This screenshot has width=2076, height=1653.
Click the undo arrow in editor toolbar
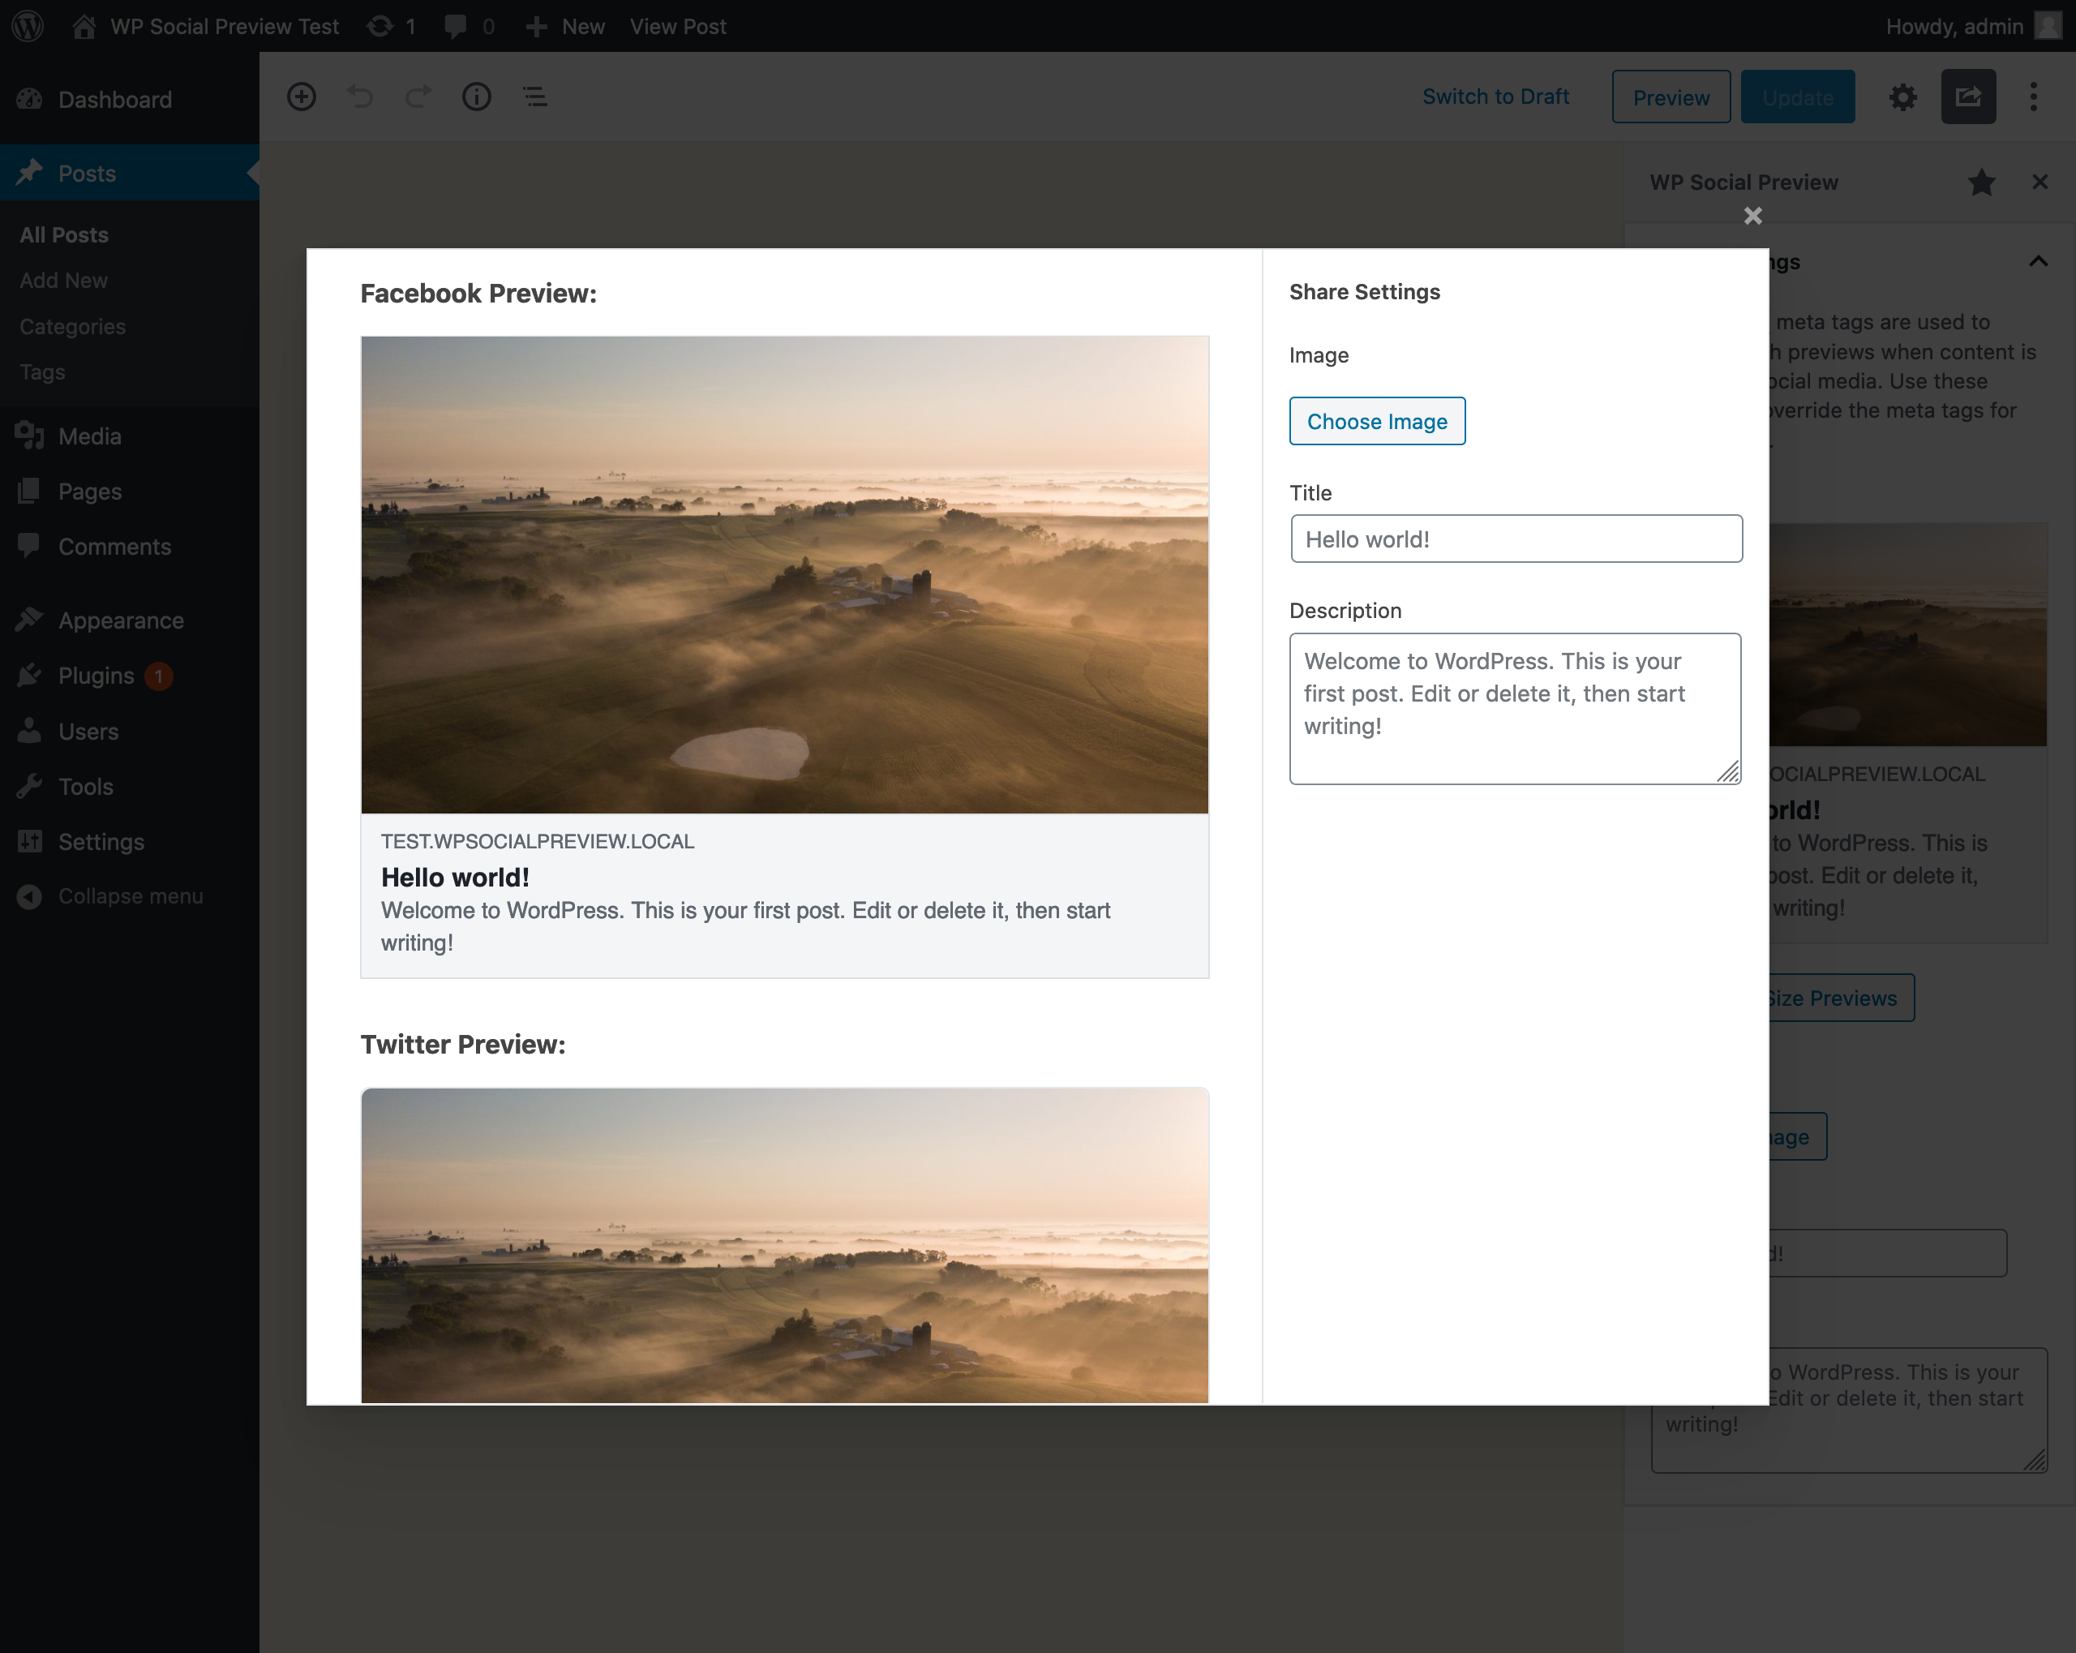(360, 97)
